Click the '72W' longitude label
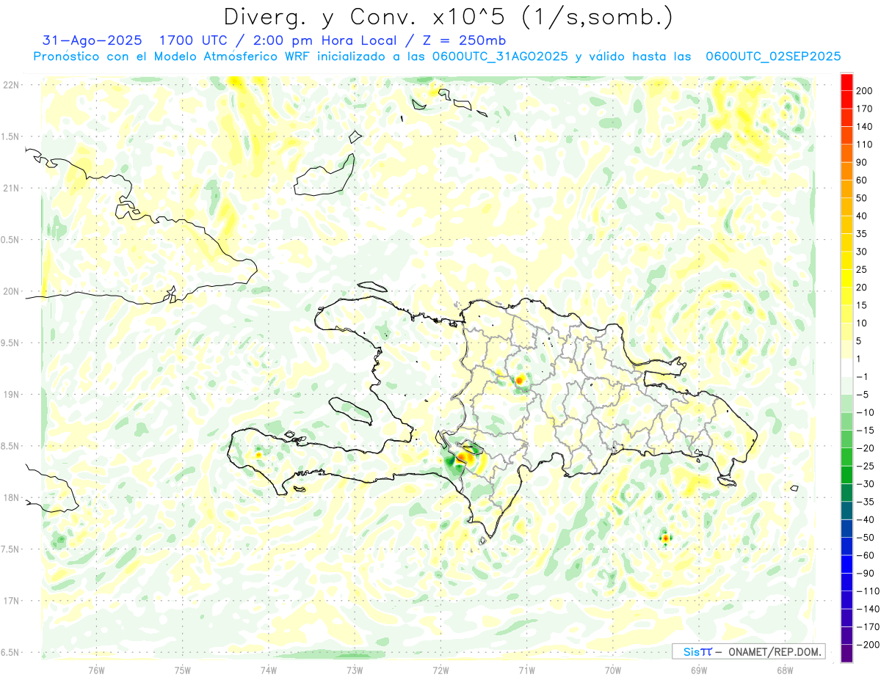The width and height of the screenshot is (881, 680). click(x=440, y=669)
